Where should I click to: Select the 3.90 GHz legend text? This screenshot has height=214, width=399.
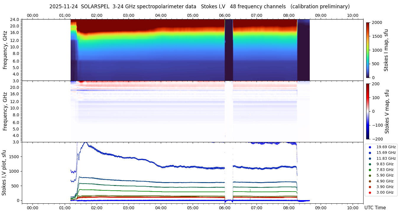385,187
